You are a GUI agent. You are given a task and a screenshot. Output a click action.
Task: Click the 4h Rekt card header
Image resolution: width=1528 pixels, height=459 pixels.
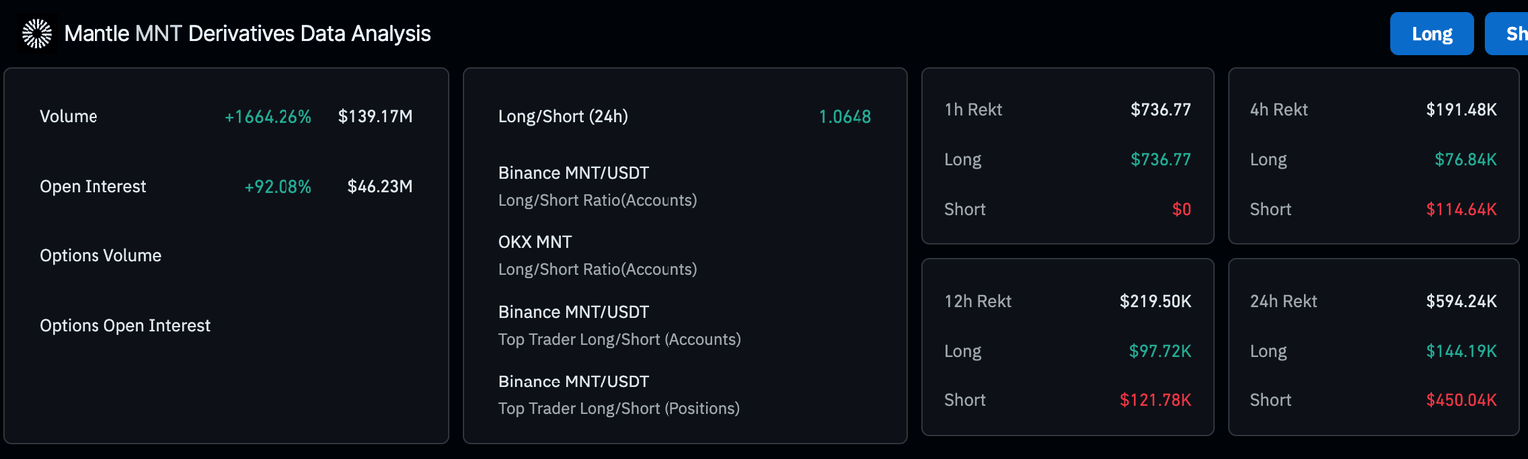click(1279, 110)
